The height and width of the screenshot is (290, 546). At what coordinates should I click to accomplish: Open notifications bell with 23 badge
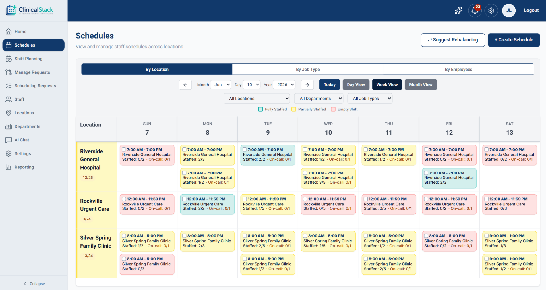coord(475,11)
